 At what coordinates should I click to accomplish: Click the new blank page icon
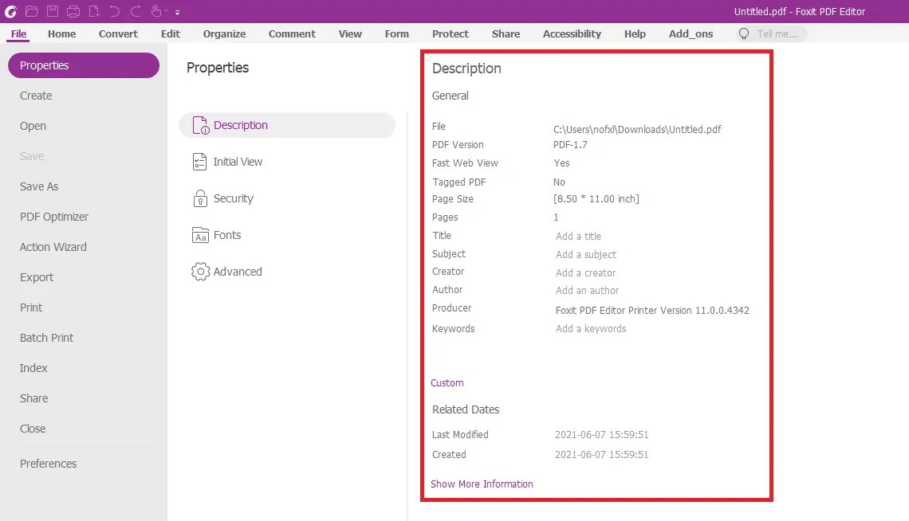(94, 11)
